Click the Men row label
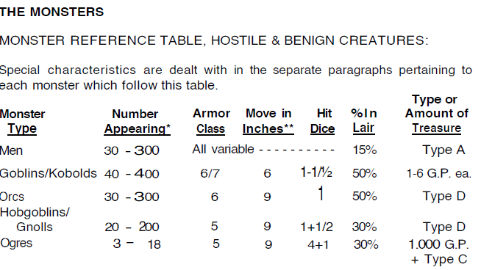 11,150
